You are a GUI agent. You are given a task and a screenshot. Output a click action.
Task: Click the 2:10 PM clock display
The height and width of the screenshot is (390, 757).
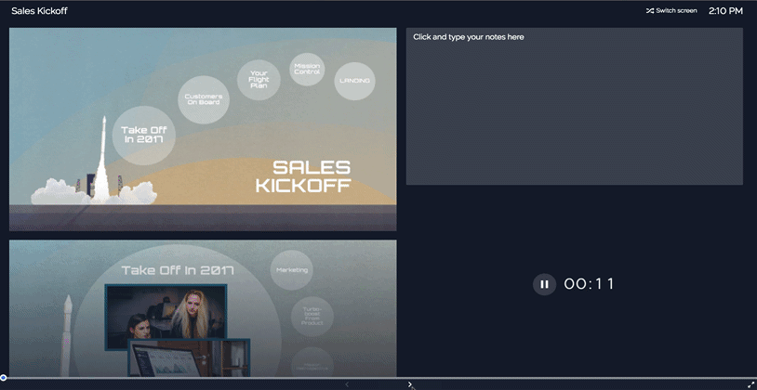click(x=725, y=10)
